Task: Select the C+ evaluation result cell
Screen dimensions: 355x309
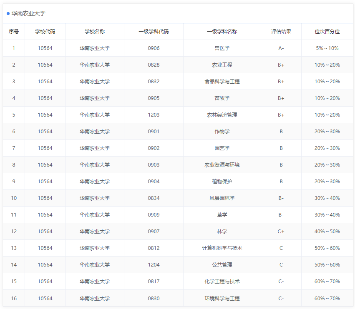Action: coord(281,232)
